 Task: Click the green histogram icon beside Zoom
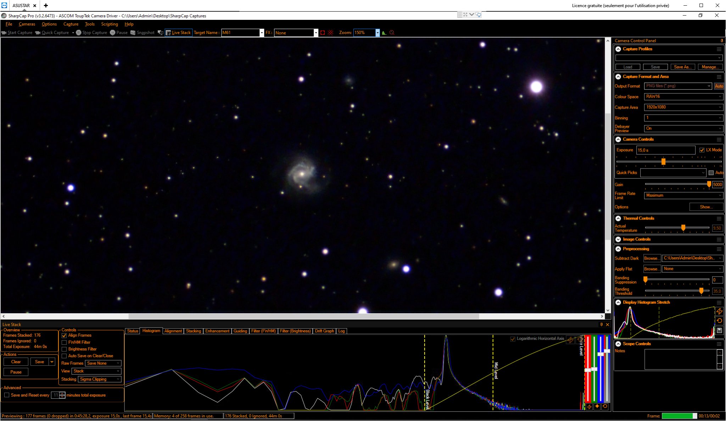pyautogui.click(x=384, y=33)
